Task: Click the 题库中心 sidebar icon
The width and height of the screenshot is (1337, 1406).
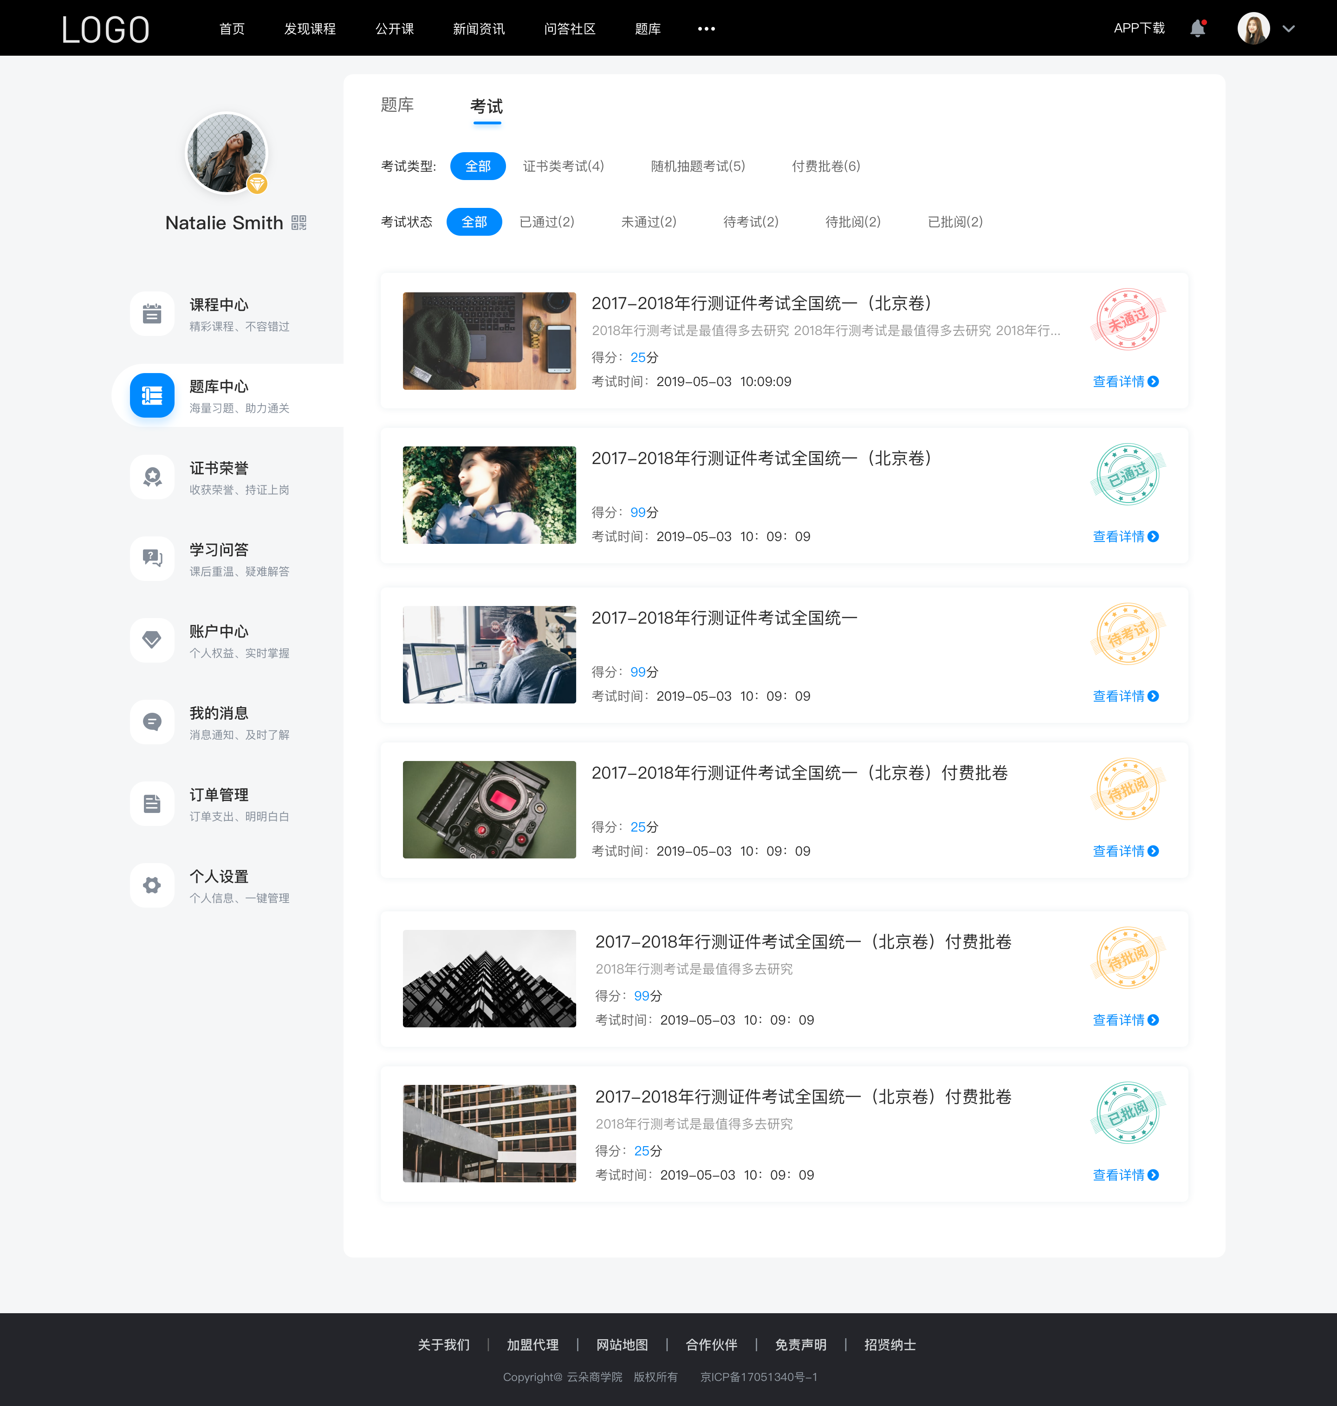Action: 151,394
